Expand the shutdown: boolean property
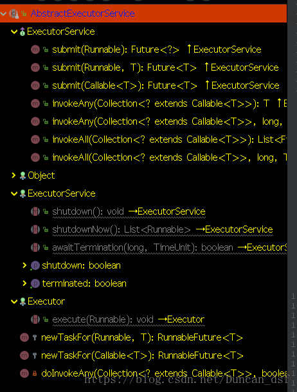 tap(24, 265)
